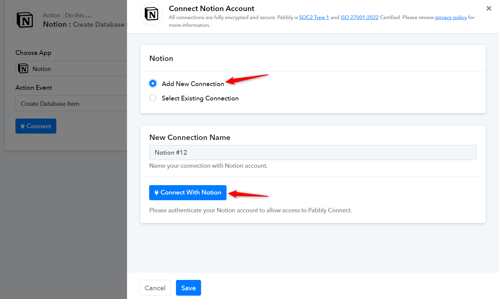Click the Connect With Notion button
Viewport: 499px width, 299px height.
[188, 193]
